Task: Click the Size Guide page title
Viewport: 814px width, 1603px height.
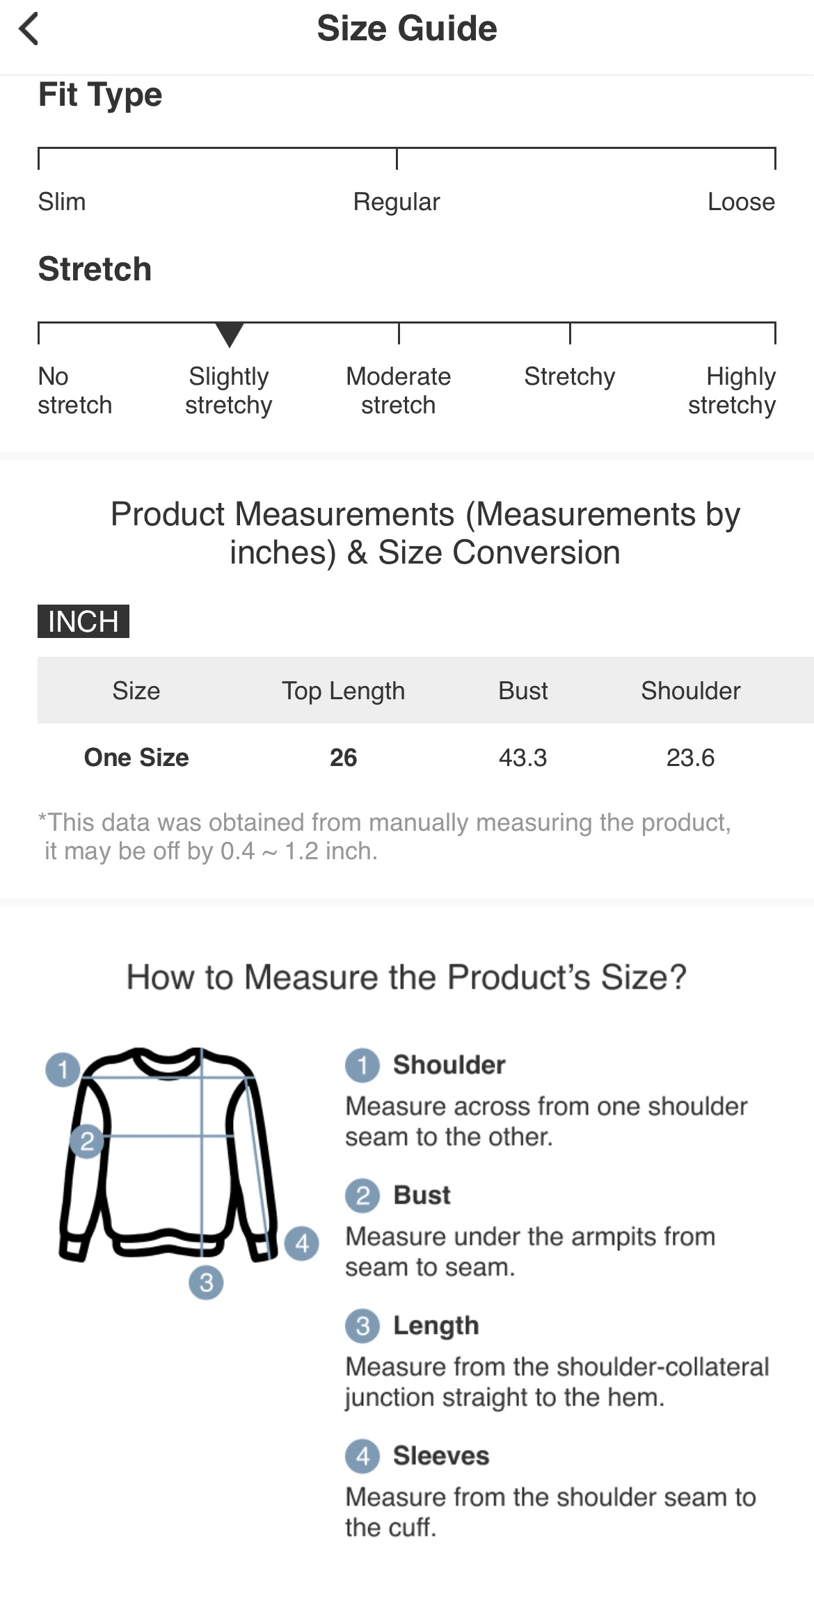Action: coord(407,29)
